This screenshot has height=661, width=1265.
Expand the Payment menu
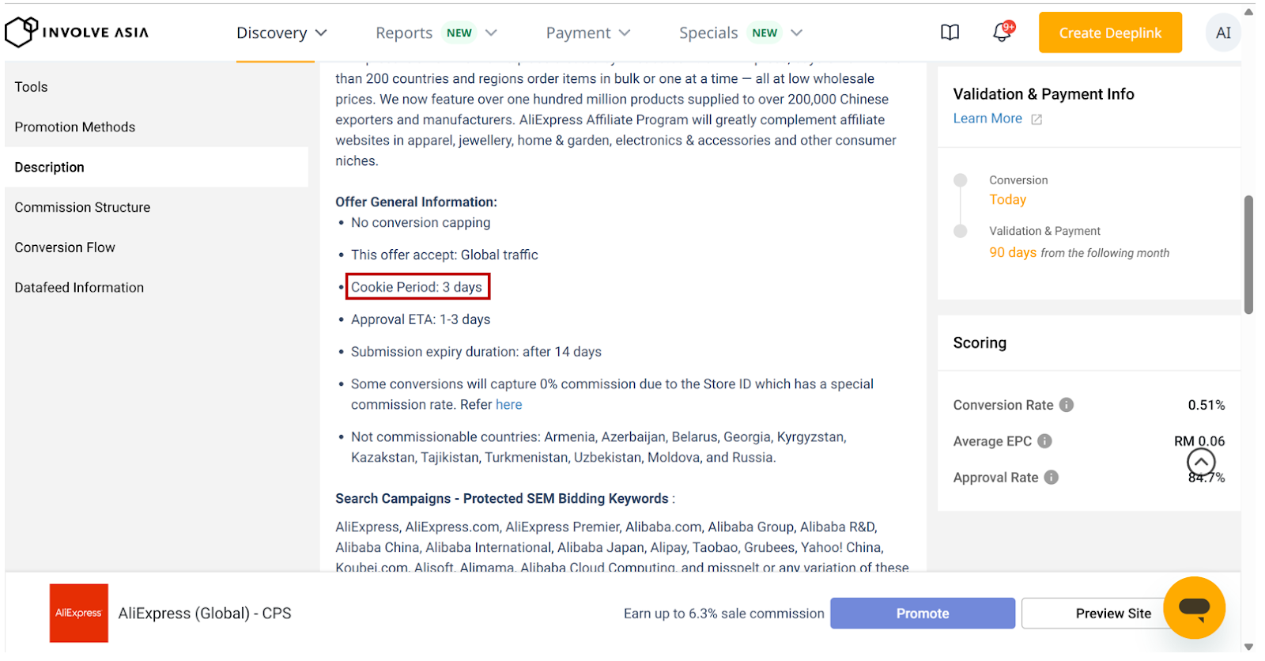(588, 33)
